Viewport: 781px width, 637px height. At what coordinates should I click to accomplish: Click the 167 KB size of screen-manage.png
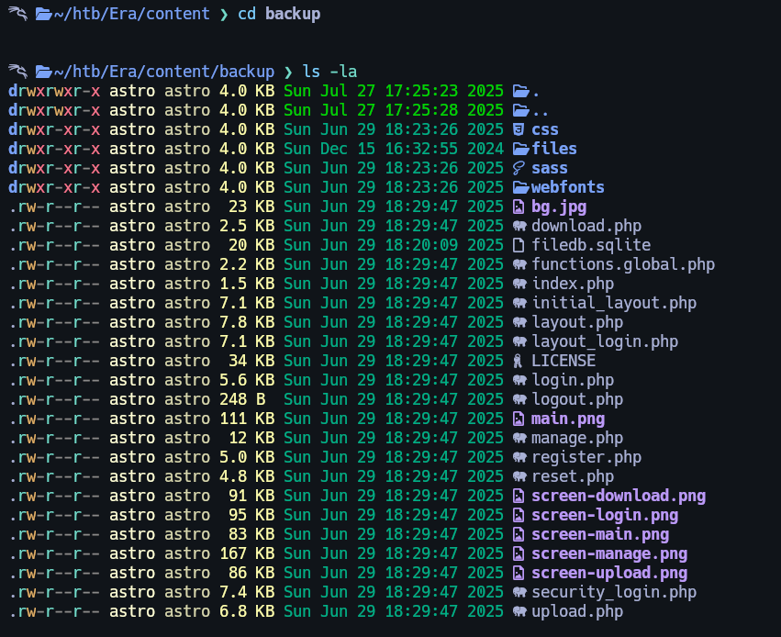[x=247, y=554]
